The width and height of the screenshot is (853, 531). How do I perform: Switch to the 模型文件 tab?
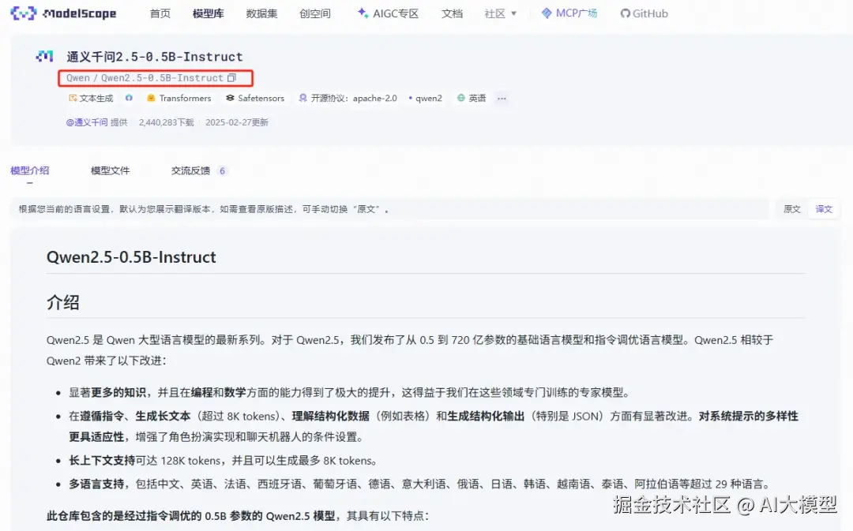click(110, 170)
